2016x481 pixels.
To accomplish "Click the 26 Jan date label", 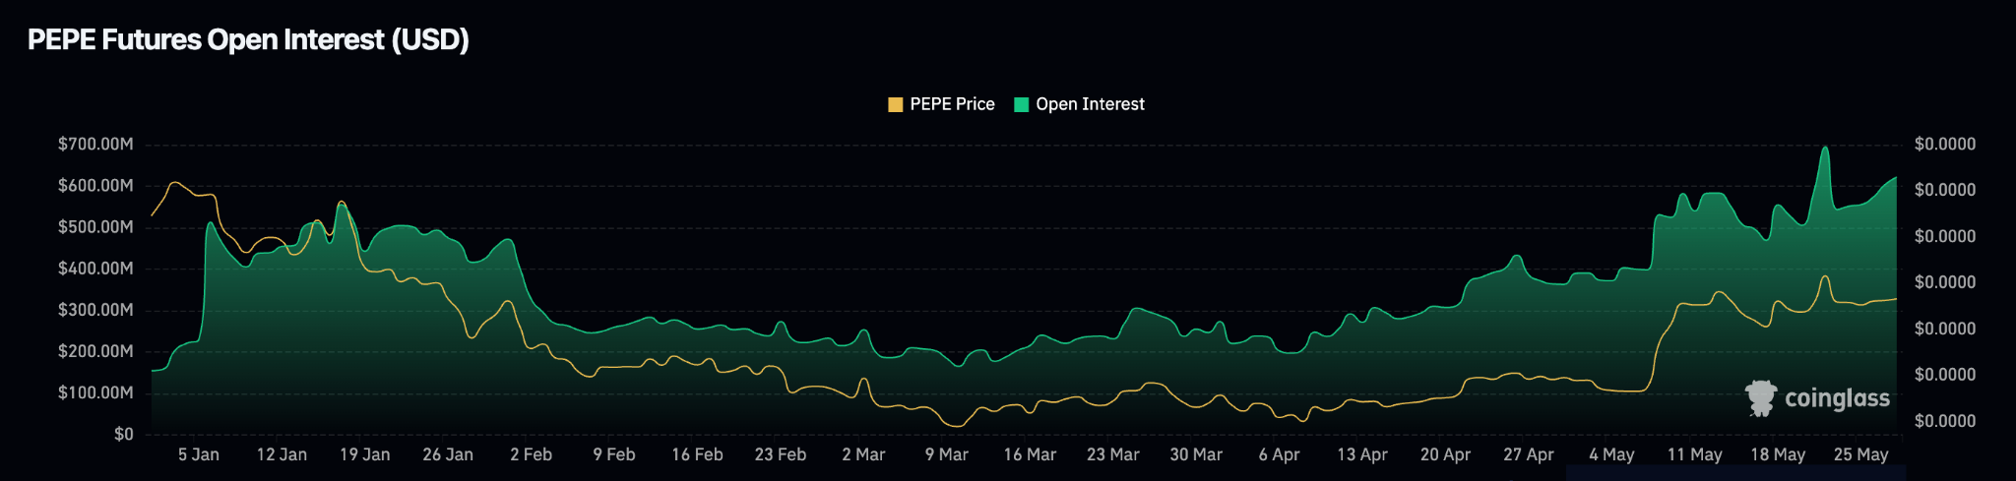I will pos(448,454).
